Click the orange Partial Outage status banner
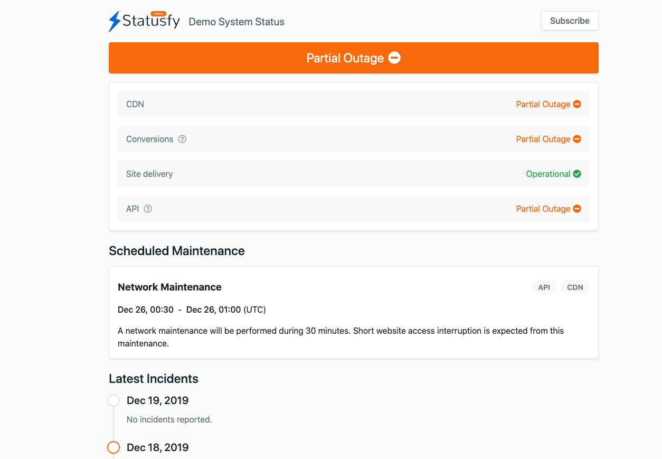This screenshot has height=459, width=662. coord(353,58)
